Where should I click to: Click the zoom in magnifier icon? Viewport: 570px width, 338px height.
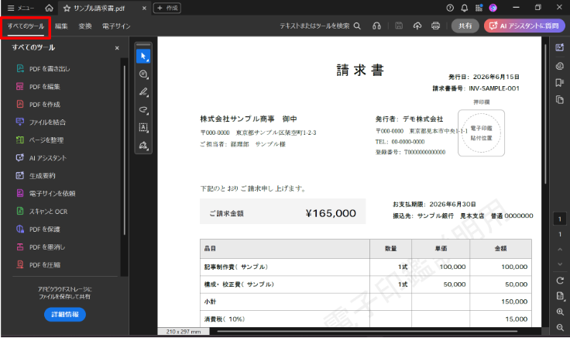point(560,312)
